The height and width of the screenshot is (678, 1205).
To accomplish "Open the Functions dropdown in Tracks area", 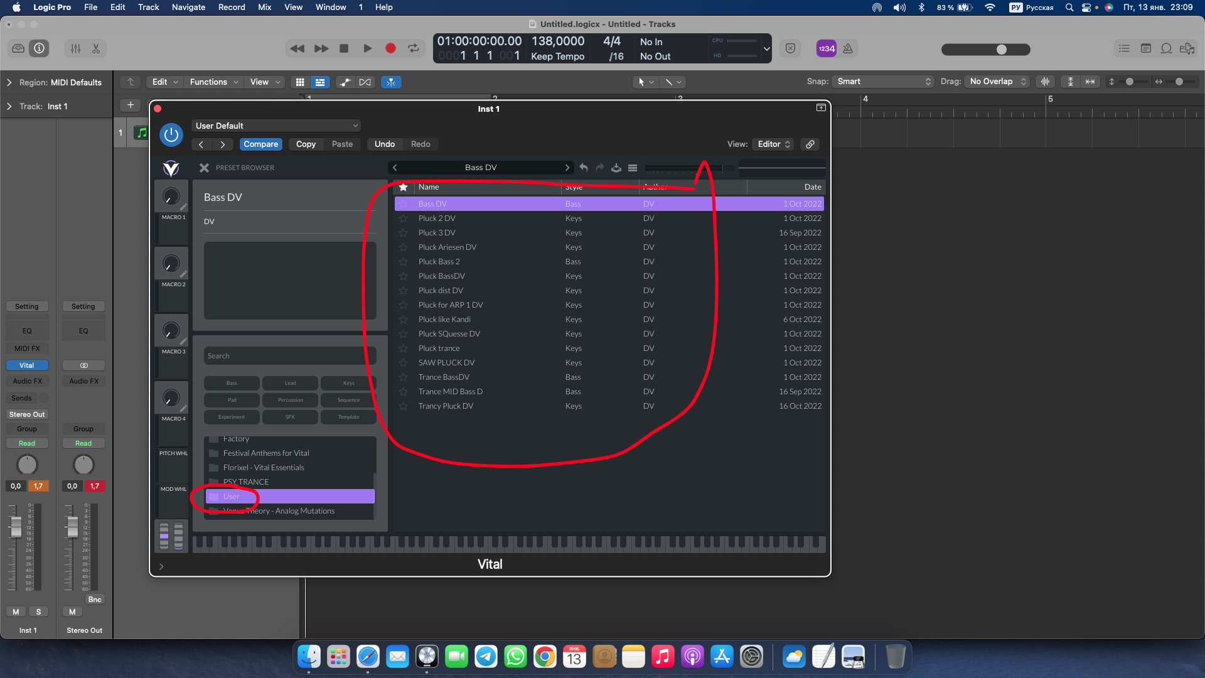I will 214,82.
